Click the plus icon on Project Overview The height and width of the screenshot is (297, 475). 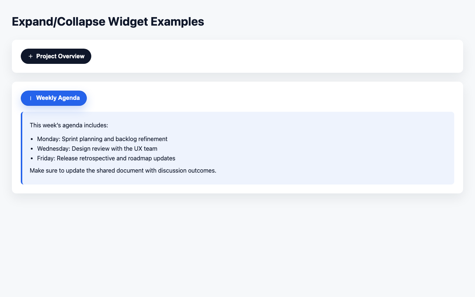(x=30, y=56)
